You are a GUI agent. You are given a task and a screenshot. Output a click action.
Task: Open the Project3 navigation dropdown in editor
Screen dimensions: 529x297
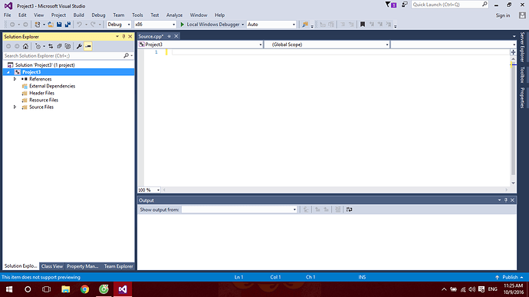(x=200, y=45)
